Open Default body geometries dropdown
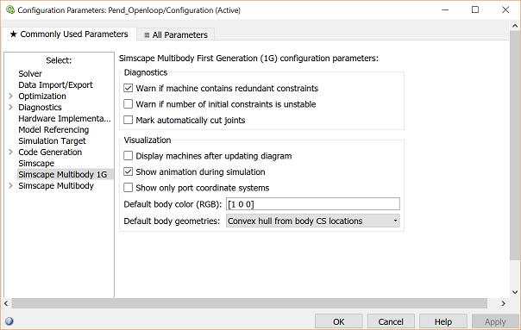Screen dimensions: 521x330 (x=312, y=221)
